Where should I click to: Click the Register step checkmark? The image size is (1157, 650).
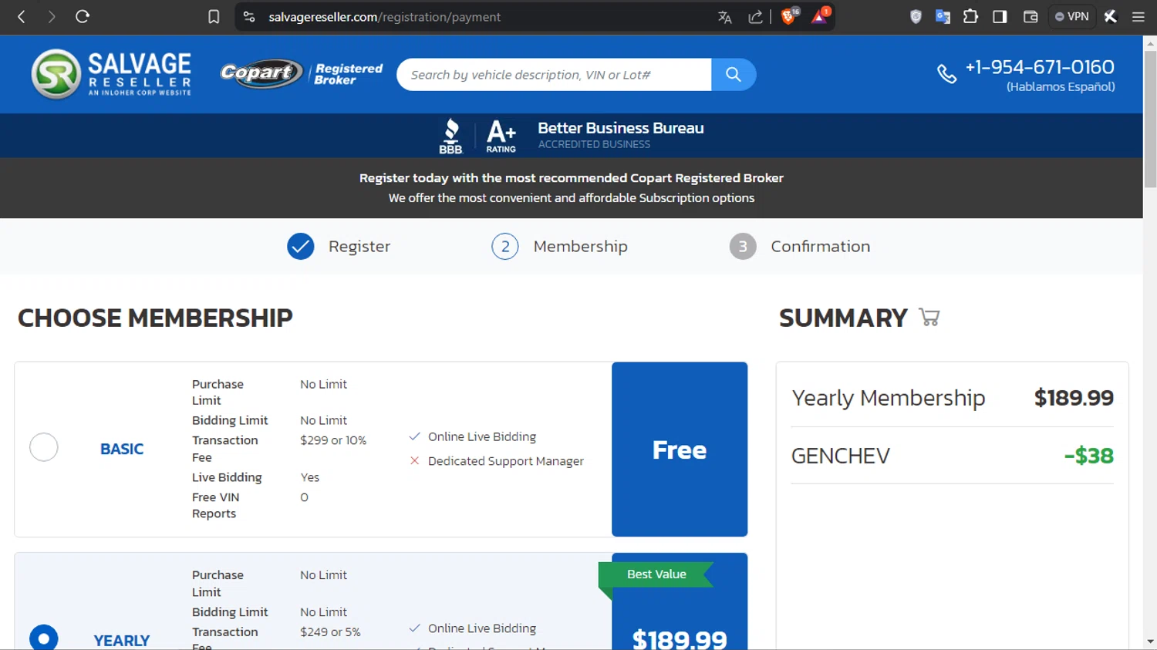(301, 247)
